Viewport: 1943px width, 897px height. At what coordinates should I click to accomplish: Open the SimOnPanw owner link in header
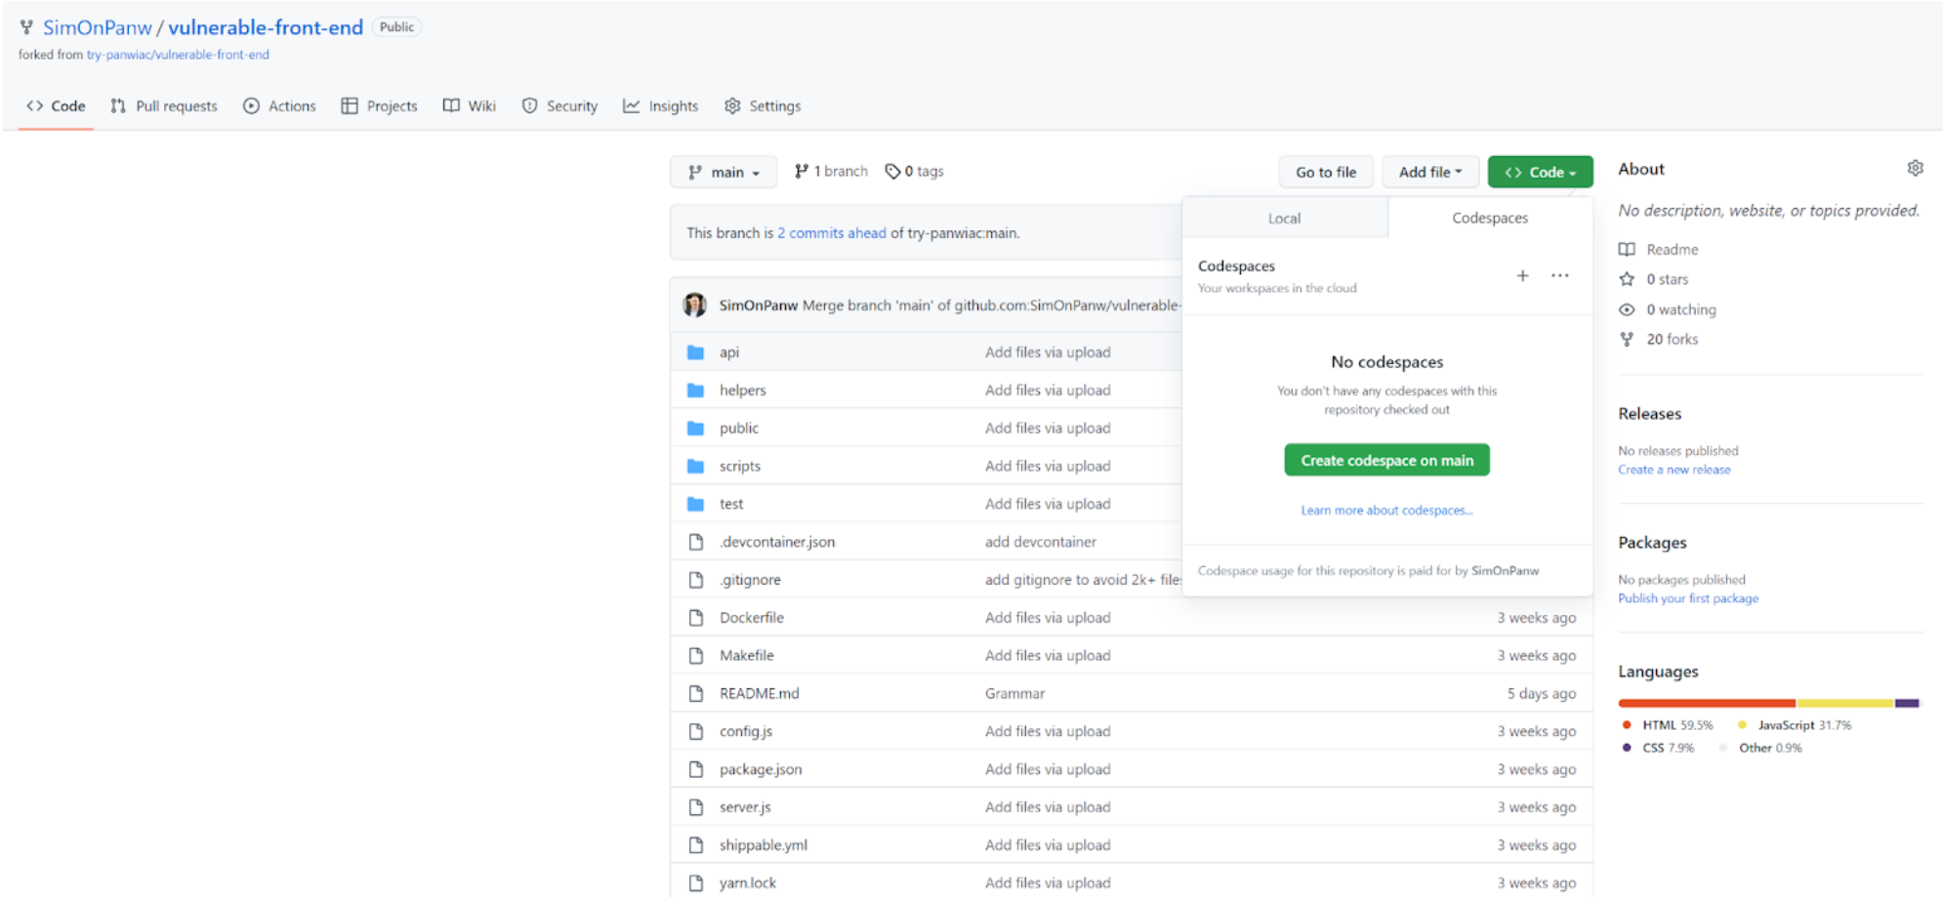tap(98, 27)
